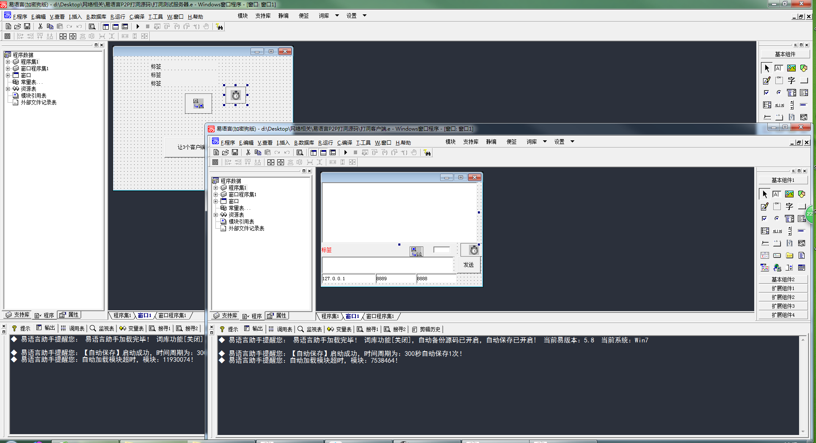Open the 词库 dropdown arrow in server window
This screenshot has height=443, width=816.
click(x=337, y=16)
